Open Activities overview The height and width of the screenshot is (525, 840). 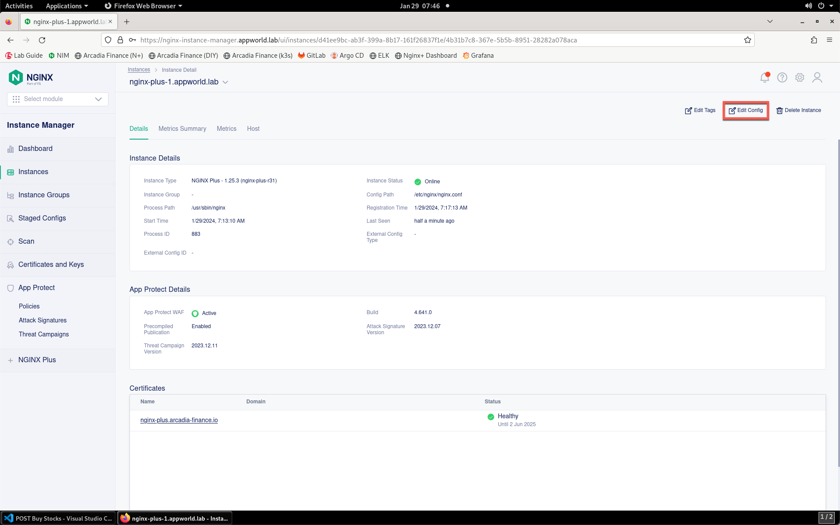pos(19,6)
